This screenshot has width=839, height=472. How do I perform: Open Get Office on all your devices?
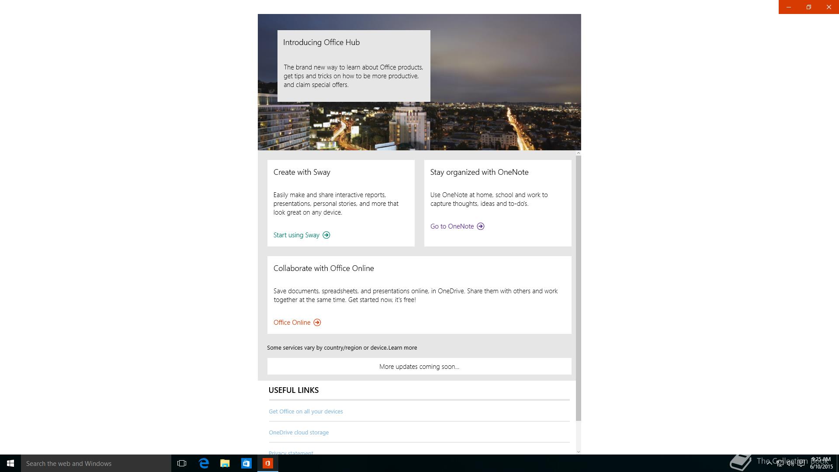coord(306,412)
